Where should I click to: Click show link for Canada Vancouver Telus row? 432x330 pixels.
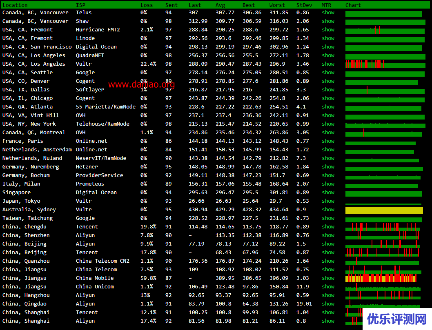[328, 13]
